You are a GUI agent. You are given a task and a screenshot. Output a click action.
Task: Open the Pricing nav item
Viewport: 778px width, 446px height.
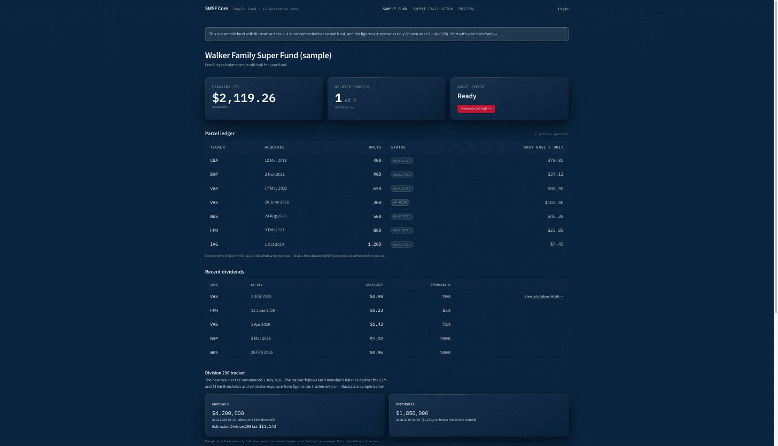pyautogui.click(x=466, y=9)
